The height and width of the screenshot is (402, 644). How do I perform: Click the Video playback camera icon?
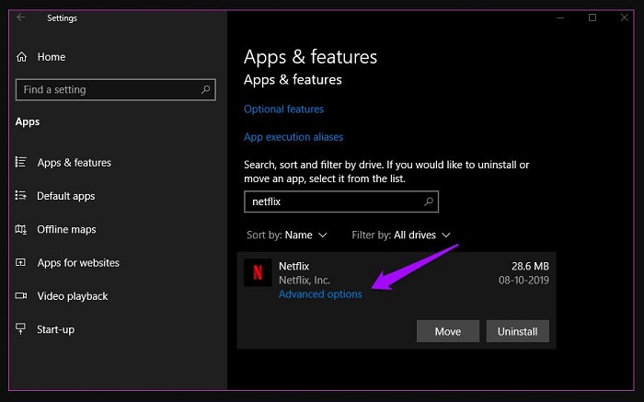[x=21, y=295]
